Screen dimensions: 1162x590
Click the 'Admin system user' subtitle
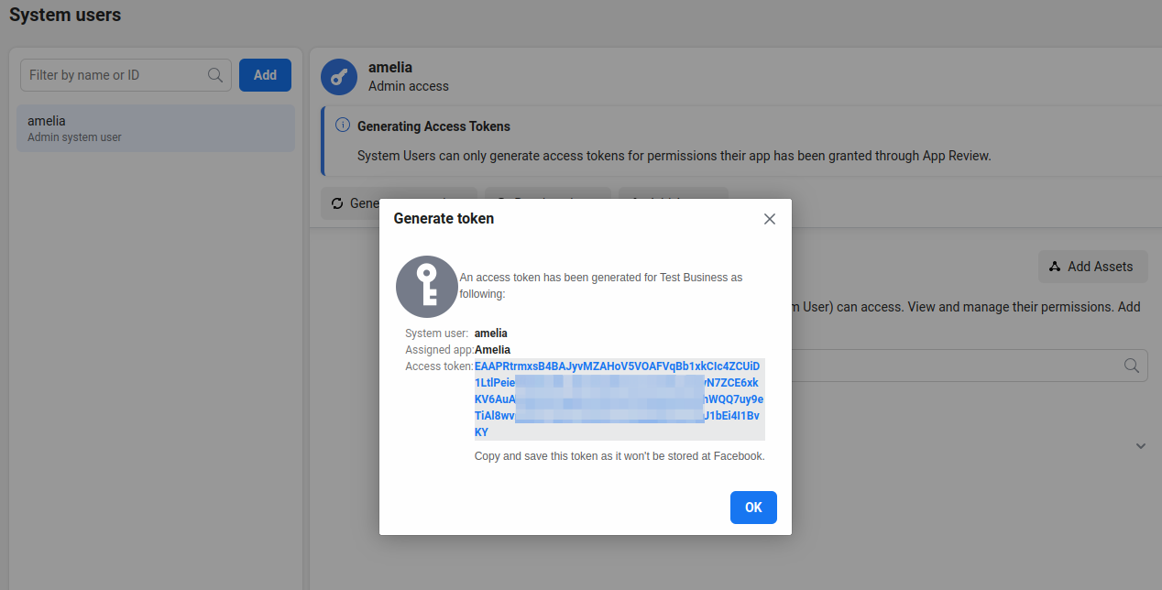(x=74, y=137)
